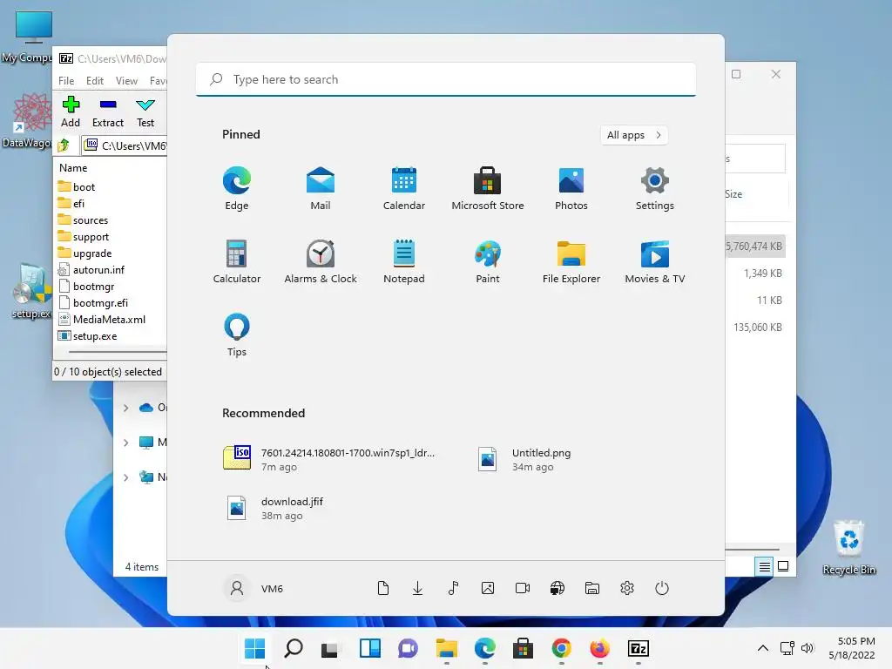This screenshot has width=892, height=669.
Task: Launch Notepad from Start menu
Action: [404, 261]
